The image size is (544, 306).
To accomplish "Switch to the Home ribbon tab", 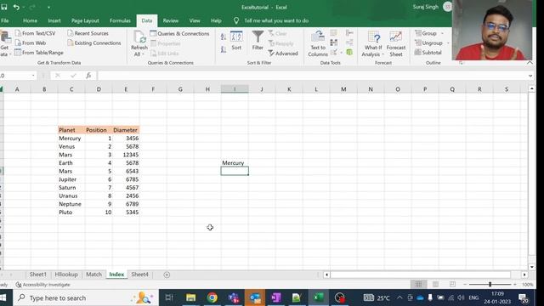I will [x=31, y=20].
